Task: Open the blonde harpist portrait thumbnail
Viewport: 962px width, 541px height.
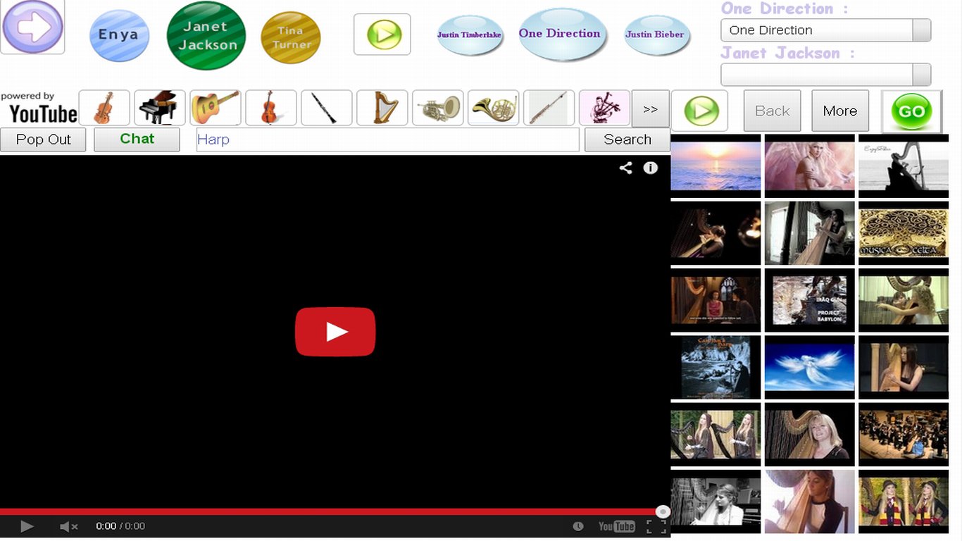Action: click(x=809, y=434)
